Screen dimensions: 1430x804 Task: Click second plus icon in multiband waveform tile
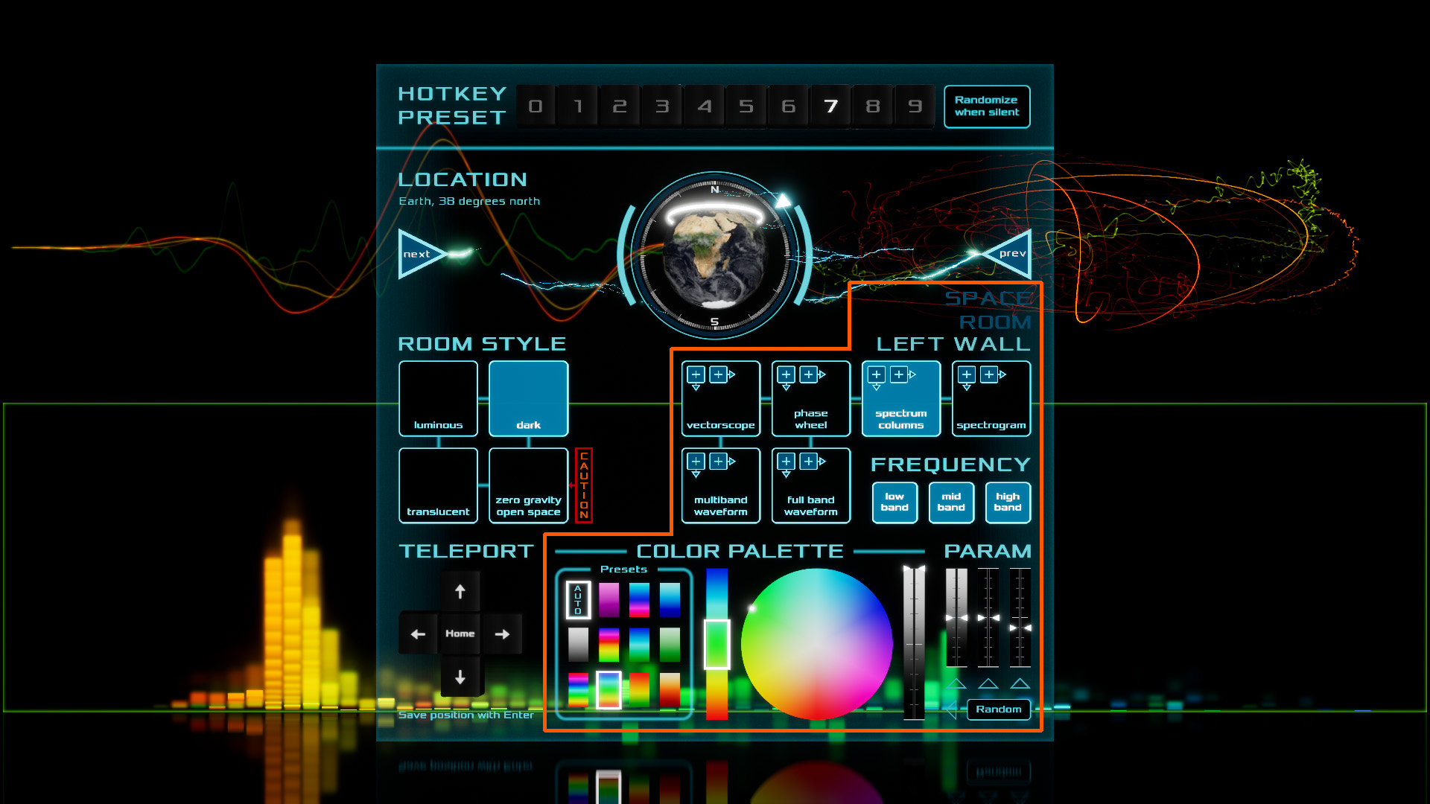coord(719,462)
